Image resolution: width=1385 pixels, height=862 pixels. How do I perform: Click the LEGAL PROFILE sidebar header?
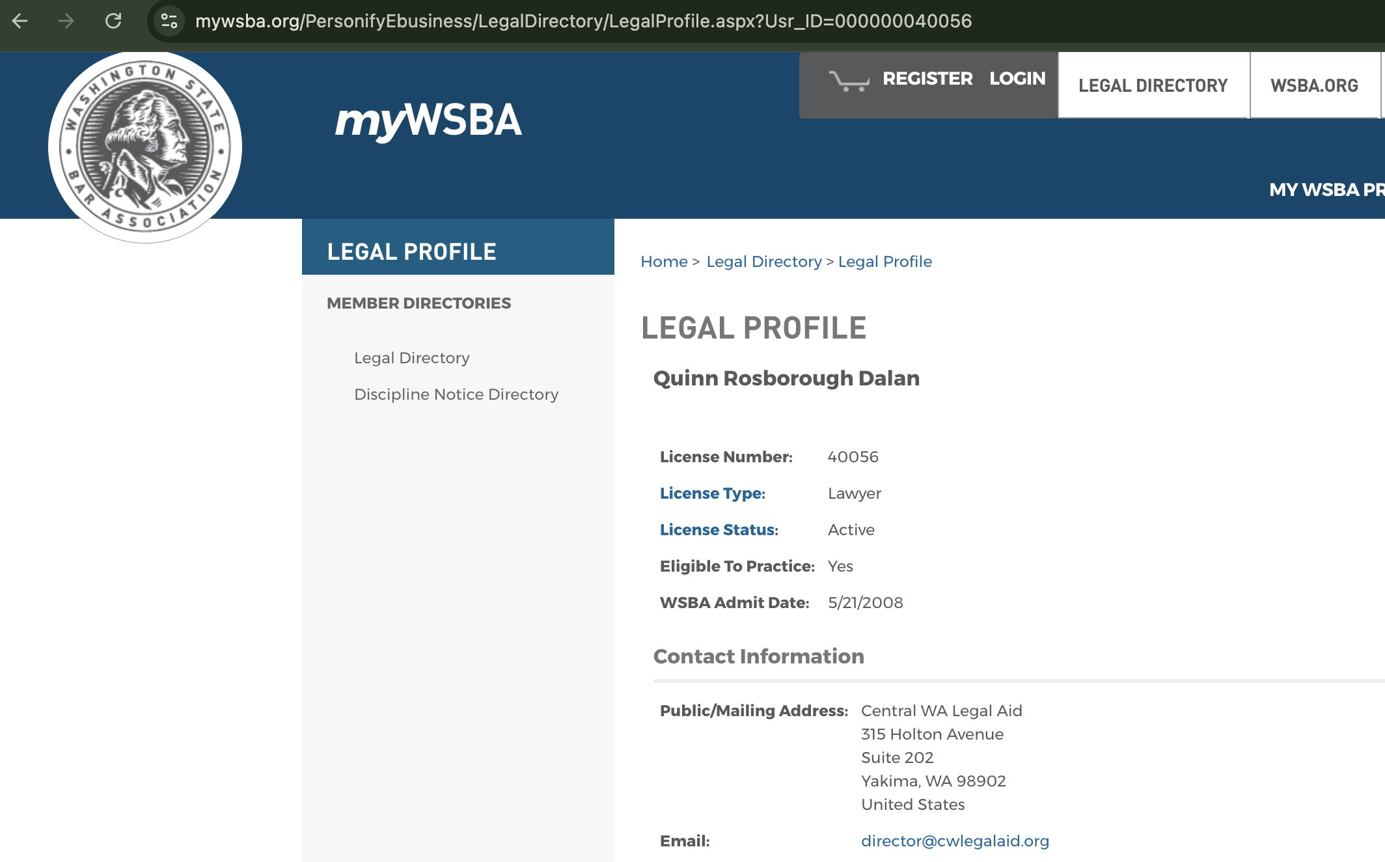(458, 247)
